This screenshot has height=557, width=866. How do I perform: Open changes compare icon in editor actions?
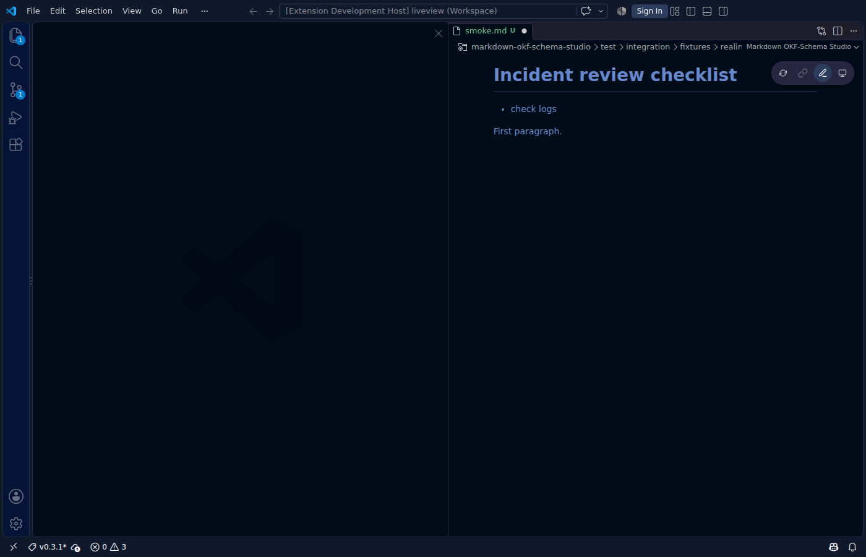[x=821, y=30]
